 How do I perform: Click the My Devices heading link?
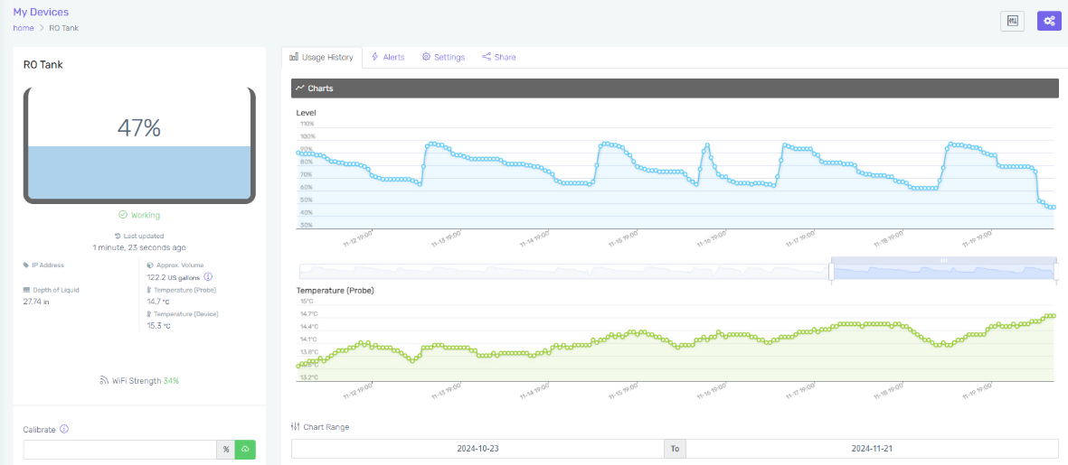pos(41,12)
